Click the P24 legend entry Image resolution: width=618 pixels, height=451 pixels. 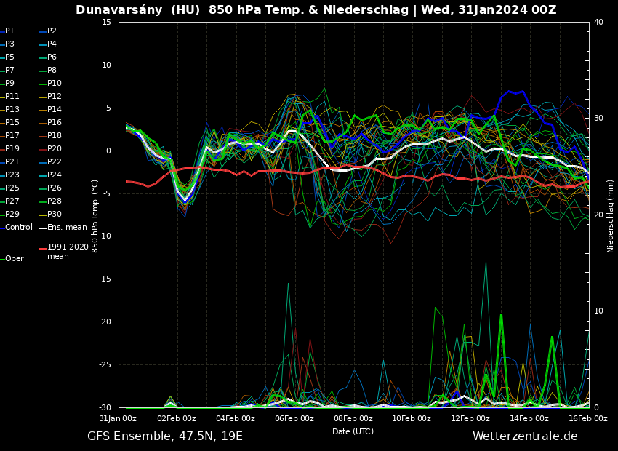(x=54, y=175)
